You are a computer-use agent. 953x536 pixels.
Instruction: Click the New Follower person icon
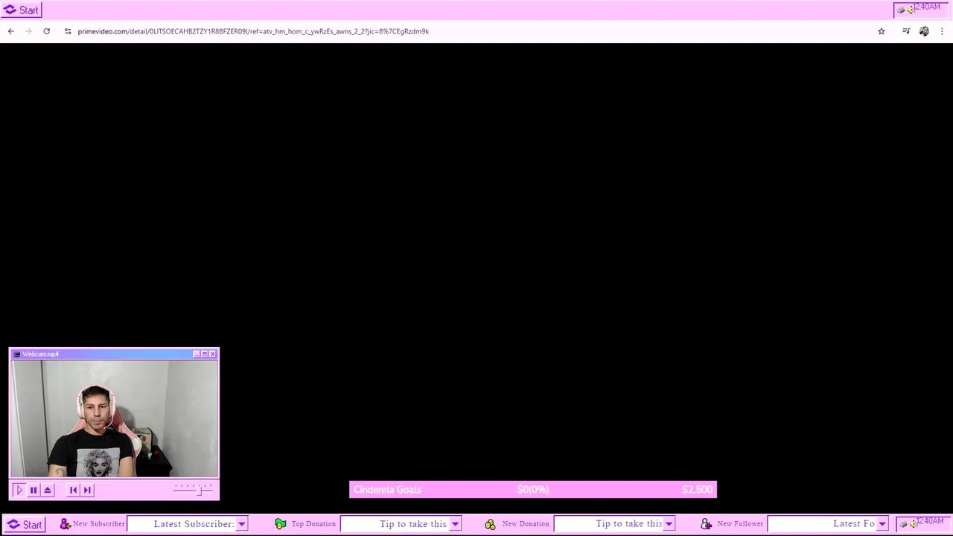[707, 524]
